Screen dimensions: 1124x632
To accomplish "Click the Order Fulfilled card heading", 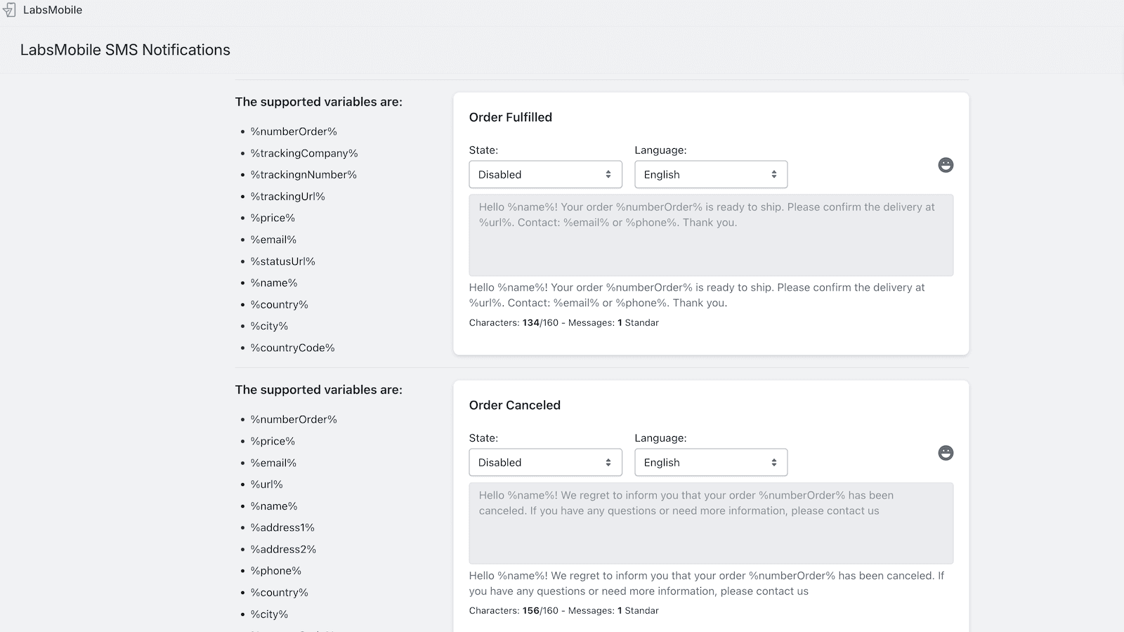I will coord(510,117).
